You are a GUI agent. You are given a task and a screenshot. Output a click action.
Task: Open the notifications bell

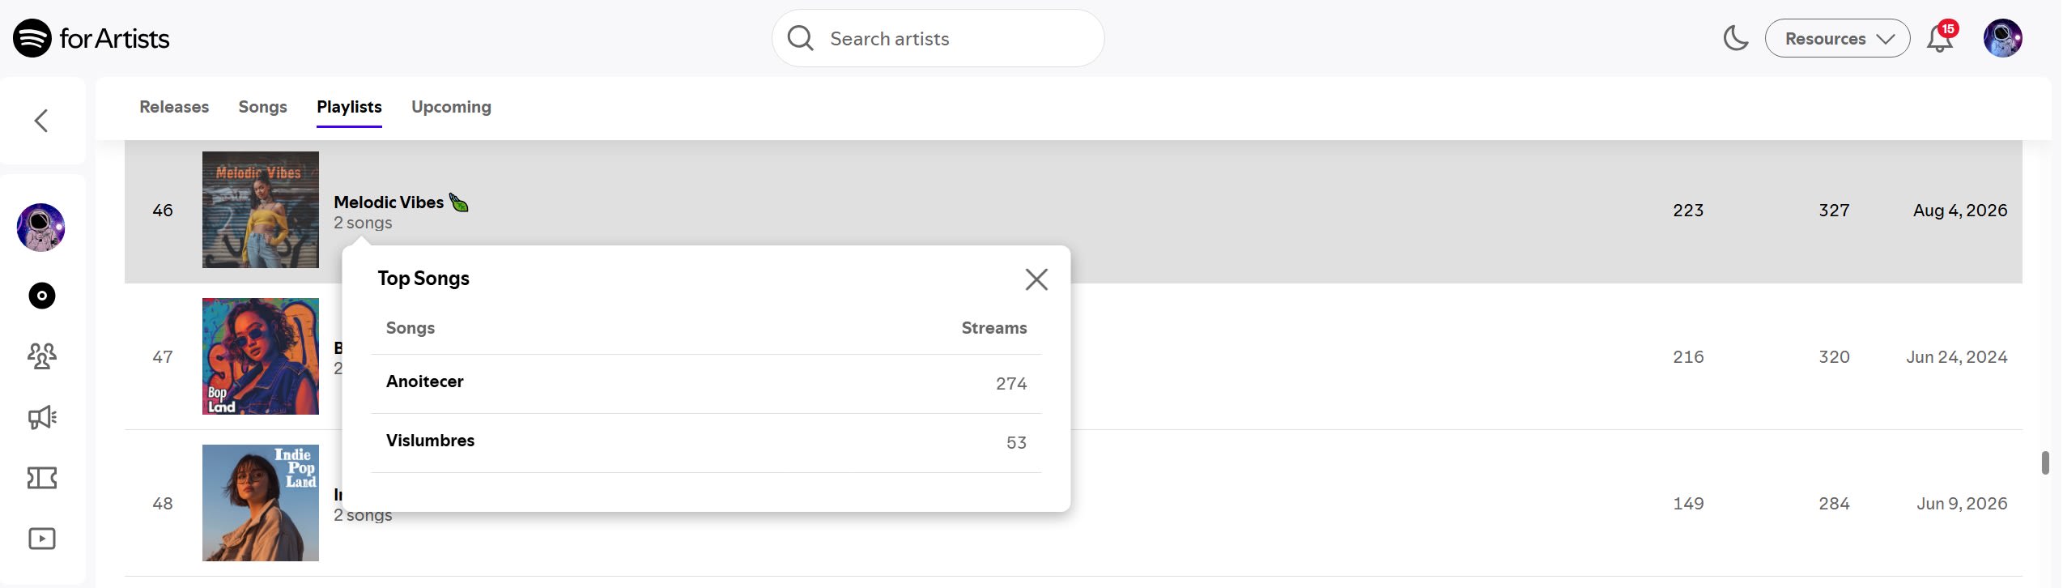coord(1940,38)
